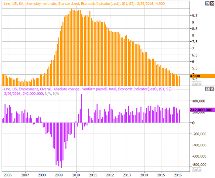Click the 2014 label on time axis

click(144, 175)
